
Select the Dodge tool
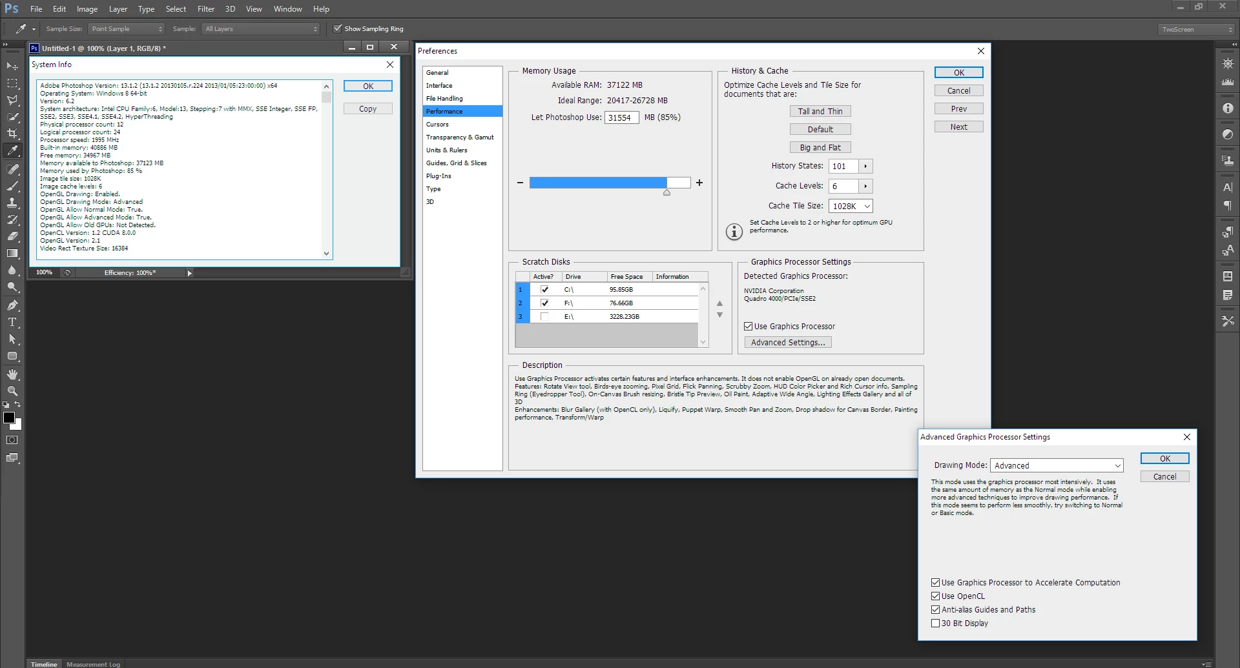click(12, 287)
